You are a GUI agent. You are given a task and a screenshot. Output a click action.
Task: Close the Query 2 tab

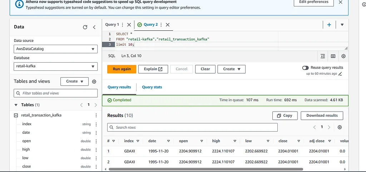[167, 25]
